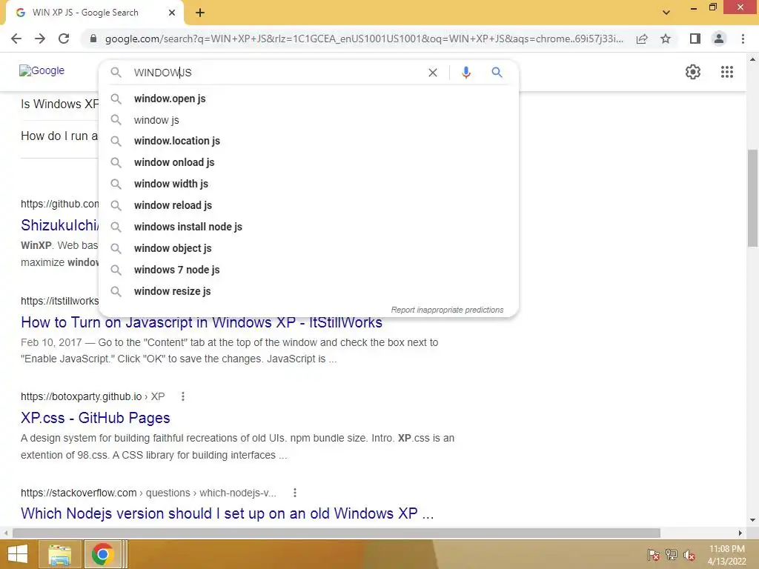759x569 pixels.
Task: Go forward to the next page
Action: tap(40, 39)
